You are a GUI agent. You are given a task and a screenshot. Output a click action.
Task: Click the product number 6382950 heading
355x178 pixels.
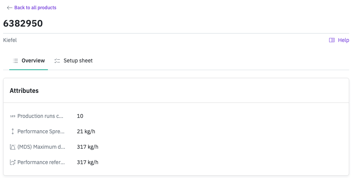tap(23, 24)
